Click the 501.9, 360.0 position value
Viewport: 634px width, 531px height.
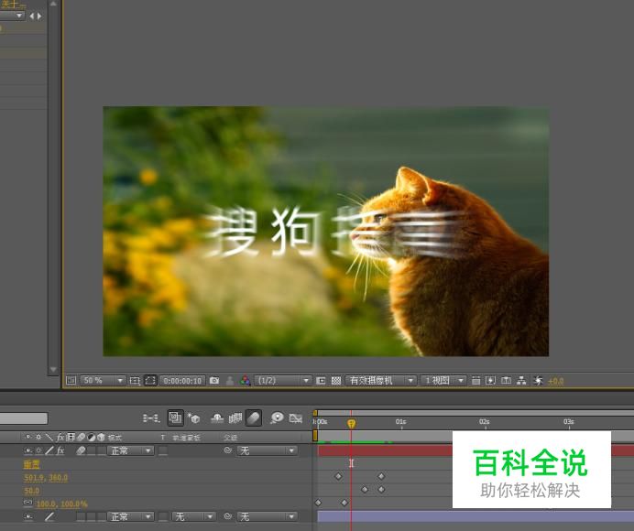point(46,477)
